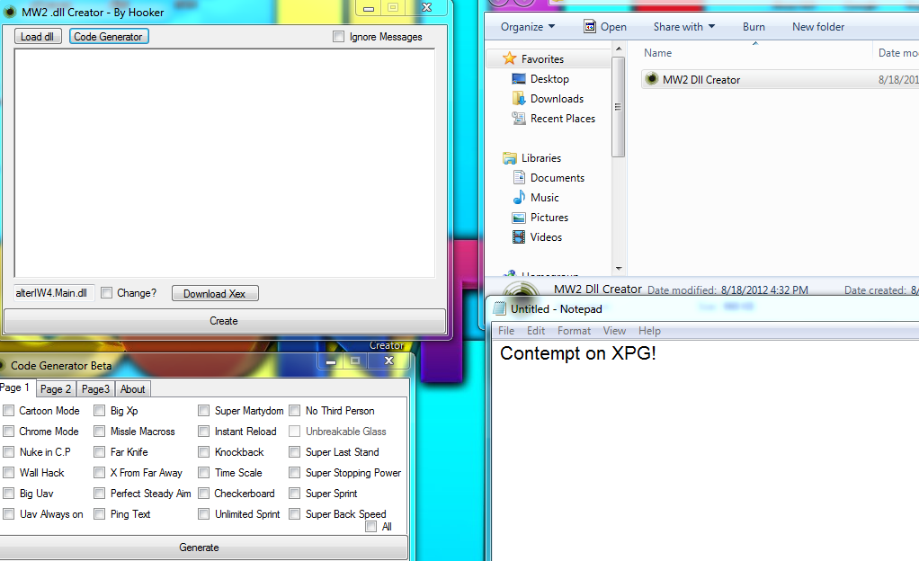Click the Create button
Screen dimensions: 919x561
tap(224, 321)
